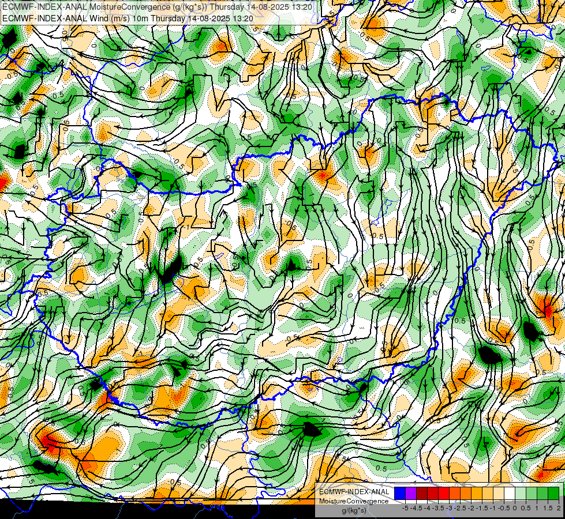Screen dimensions: 565x519
Task: Click the -2 legend tick label
Action: (471, 508)
